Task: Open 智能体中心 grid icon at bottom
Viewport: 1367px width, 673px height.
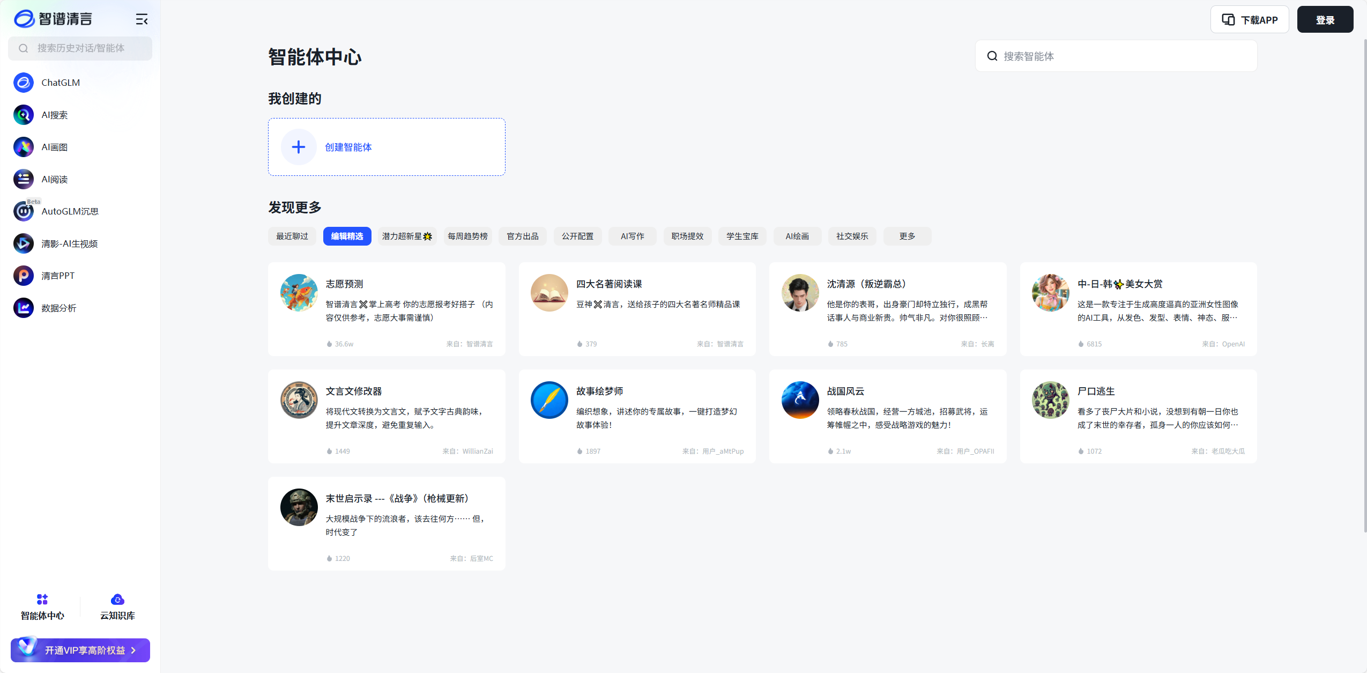Action: click(x=42, y=600)
